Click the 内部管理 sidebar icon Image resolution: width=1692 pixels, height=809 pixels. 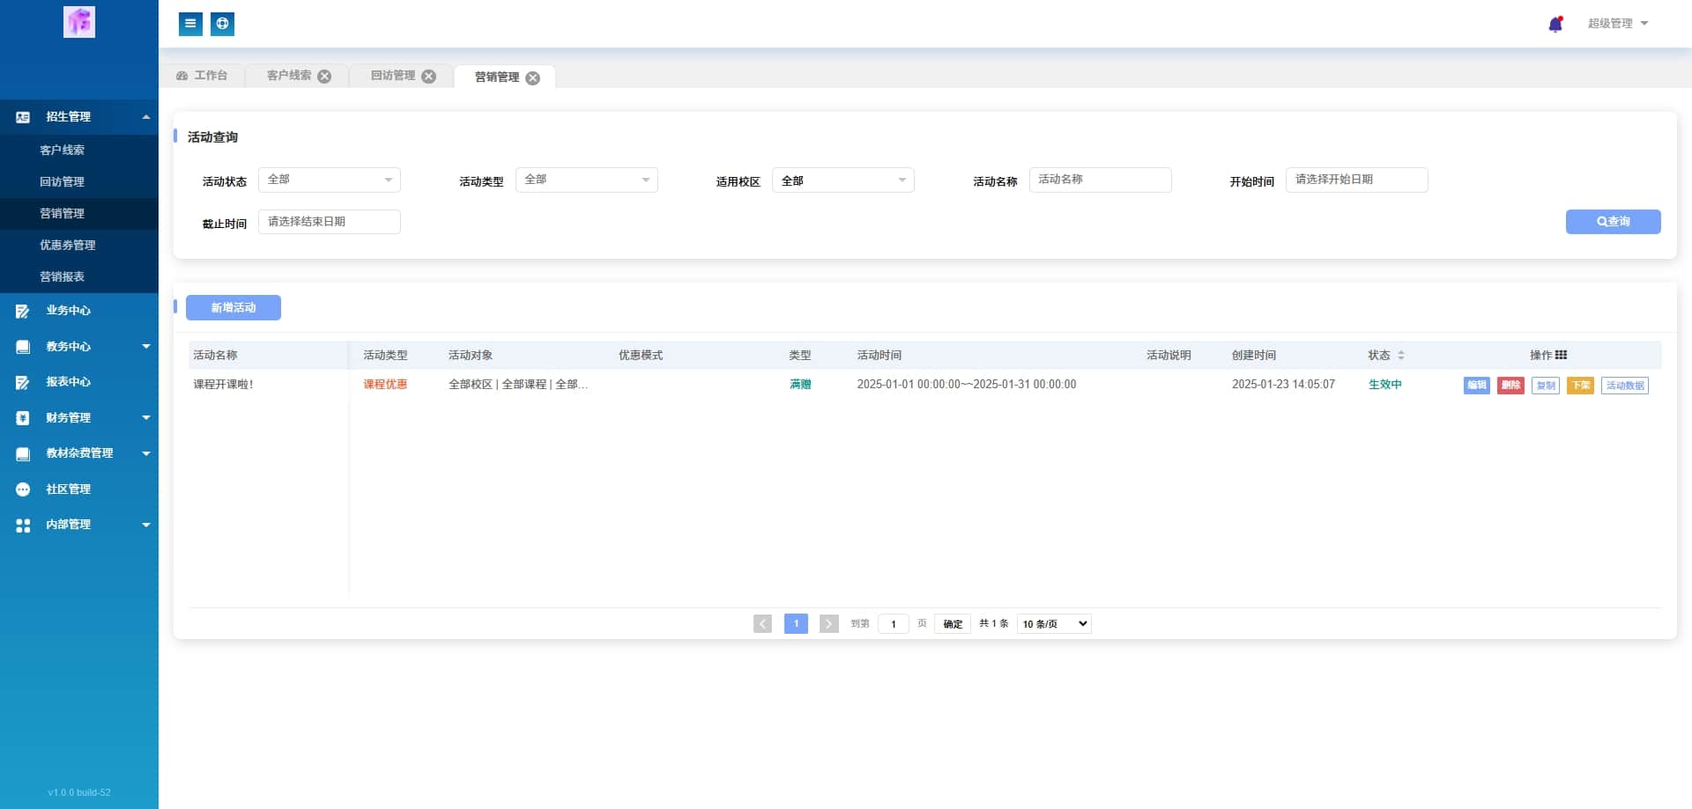[x=23, y=525]
